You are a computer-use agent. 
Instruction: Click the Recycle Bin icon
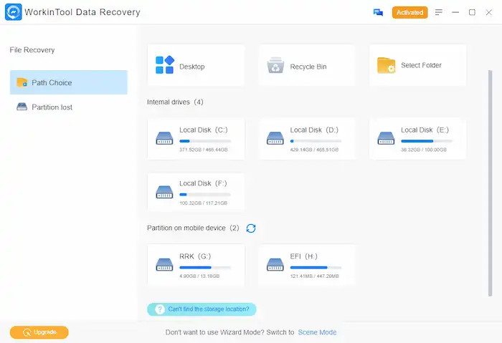275,65
